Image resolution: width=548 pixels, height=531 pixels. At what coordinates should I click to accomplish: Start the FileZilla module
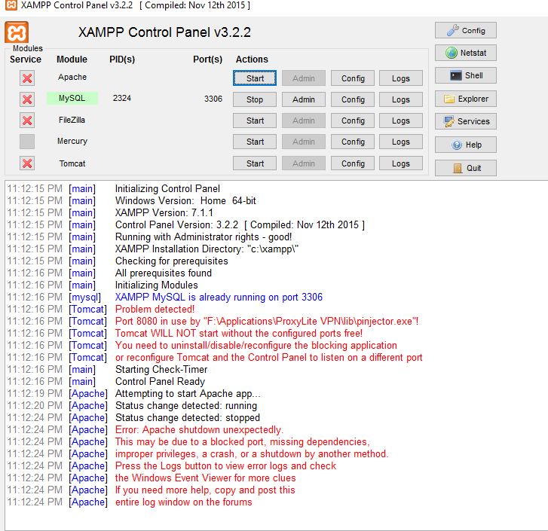[255, 121]
